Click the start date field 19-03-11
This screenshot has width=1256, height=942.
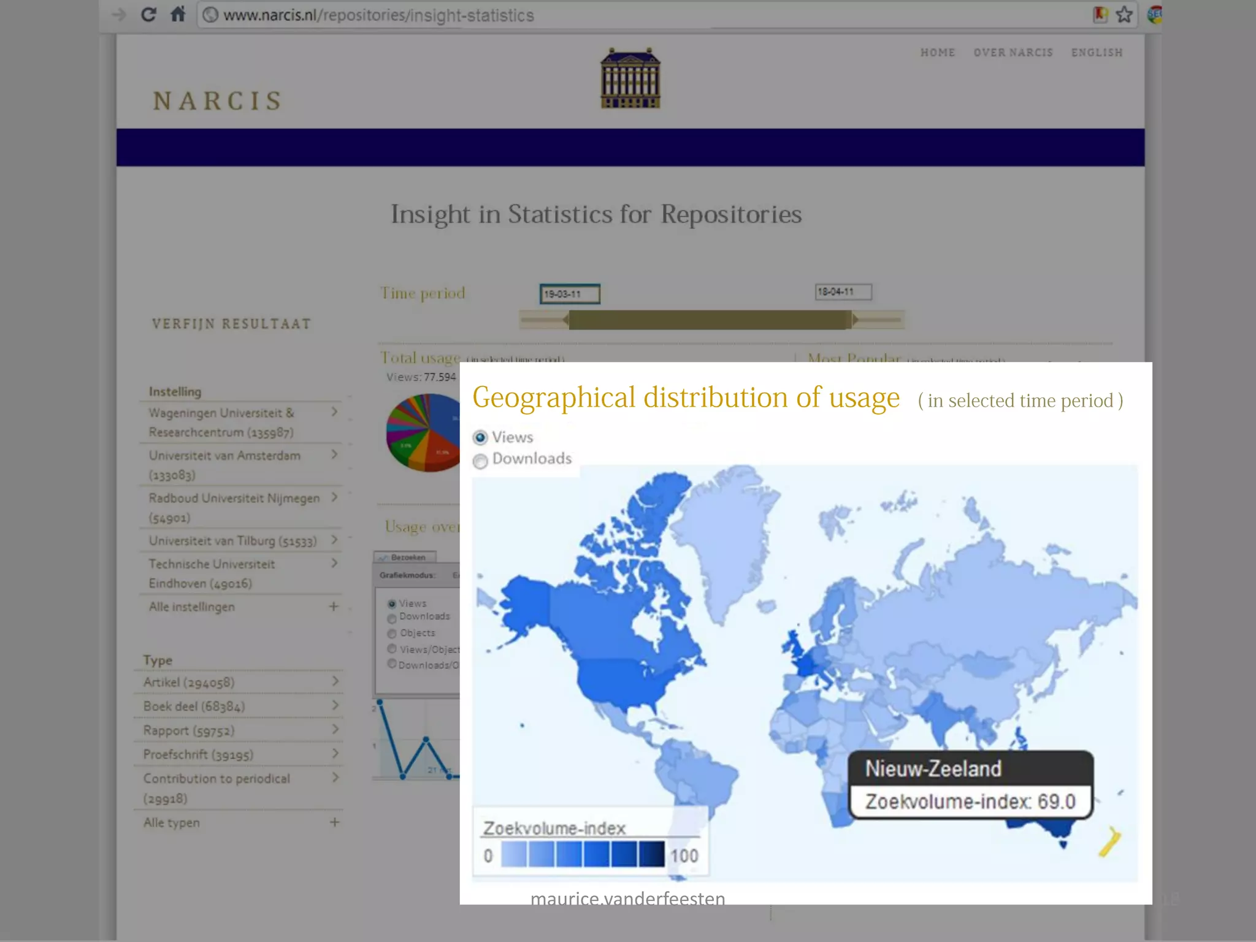(x=569, y=294)
